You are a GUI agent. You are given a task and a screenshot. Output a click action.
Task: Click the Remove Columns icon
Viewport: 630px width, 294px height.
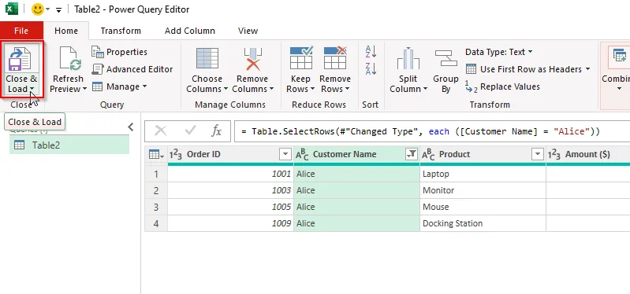[253, 58]
